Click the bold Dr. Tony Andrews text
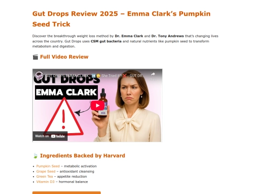The width and height of the screenshot is (259, 194). tap(167, 36)
